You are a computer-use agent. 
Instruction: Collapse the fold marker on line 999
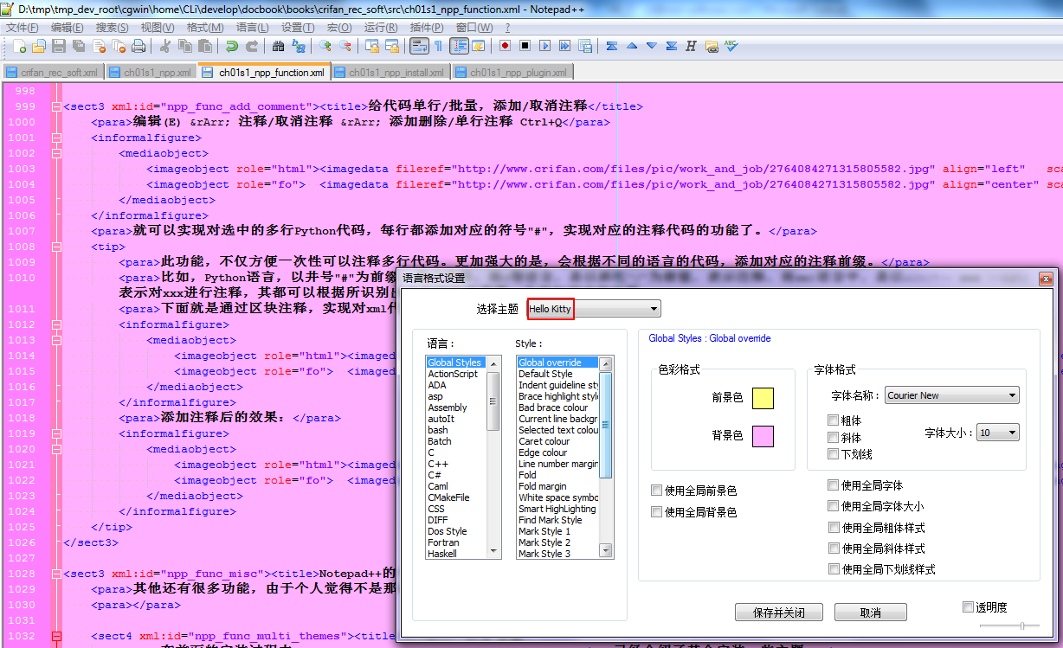[56, 106]
